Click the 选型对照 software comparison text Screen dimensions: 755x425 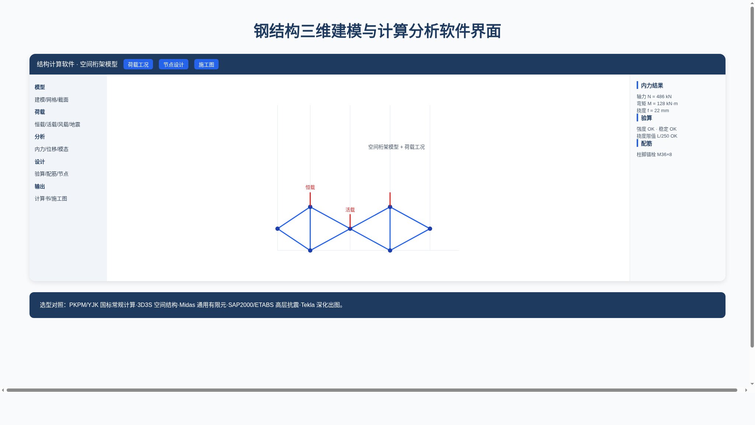pyautogui.click(x=192, y=305)
